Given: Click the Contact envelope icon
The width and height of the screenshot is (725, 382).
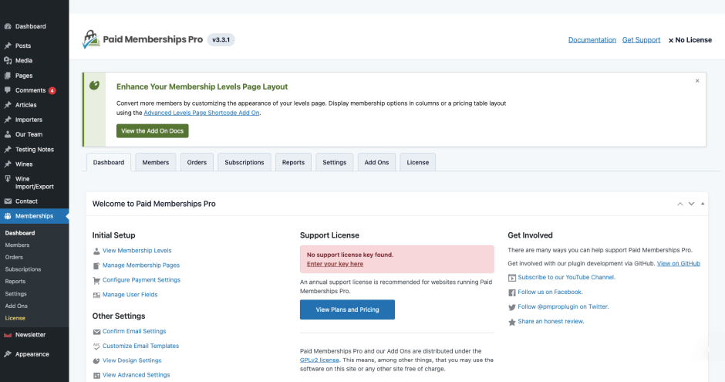Looking at the screenshot, I should tap(8, 201).
